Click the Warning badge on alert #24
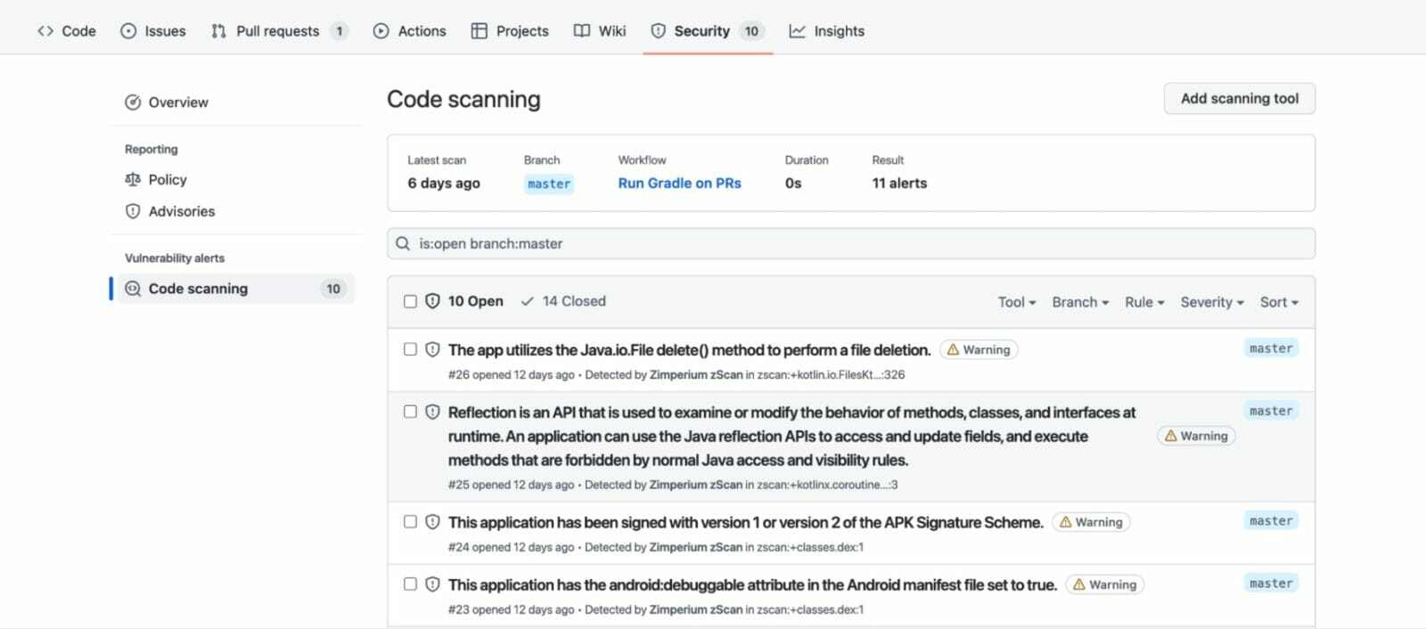1426x629 pixels. pos(1091,522)
